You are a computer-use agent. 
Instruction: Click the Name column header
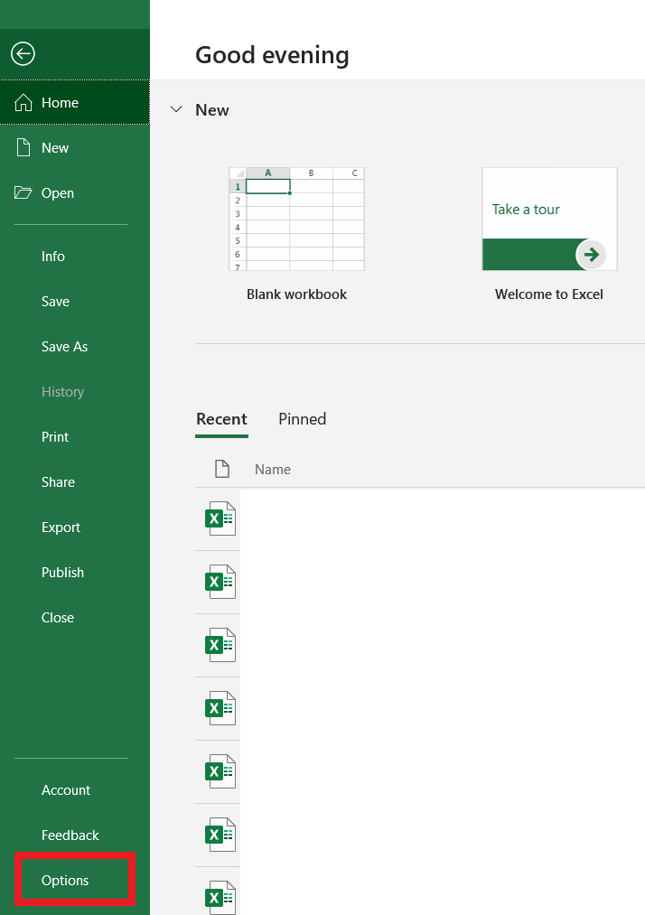tap(273, 469)
